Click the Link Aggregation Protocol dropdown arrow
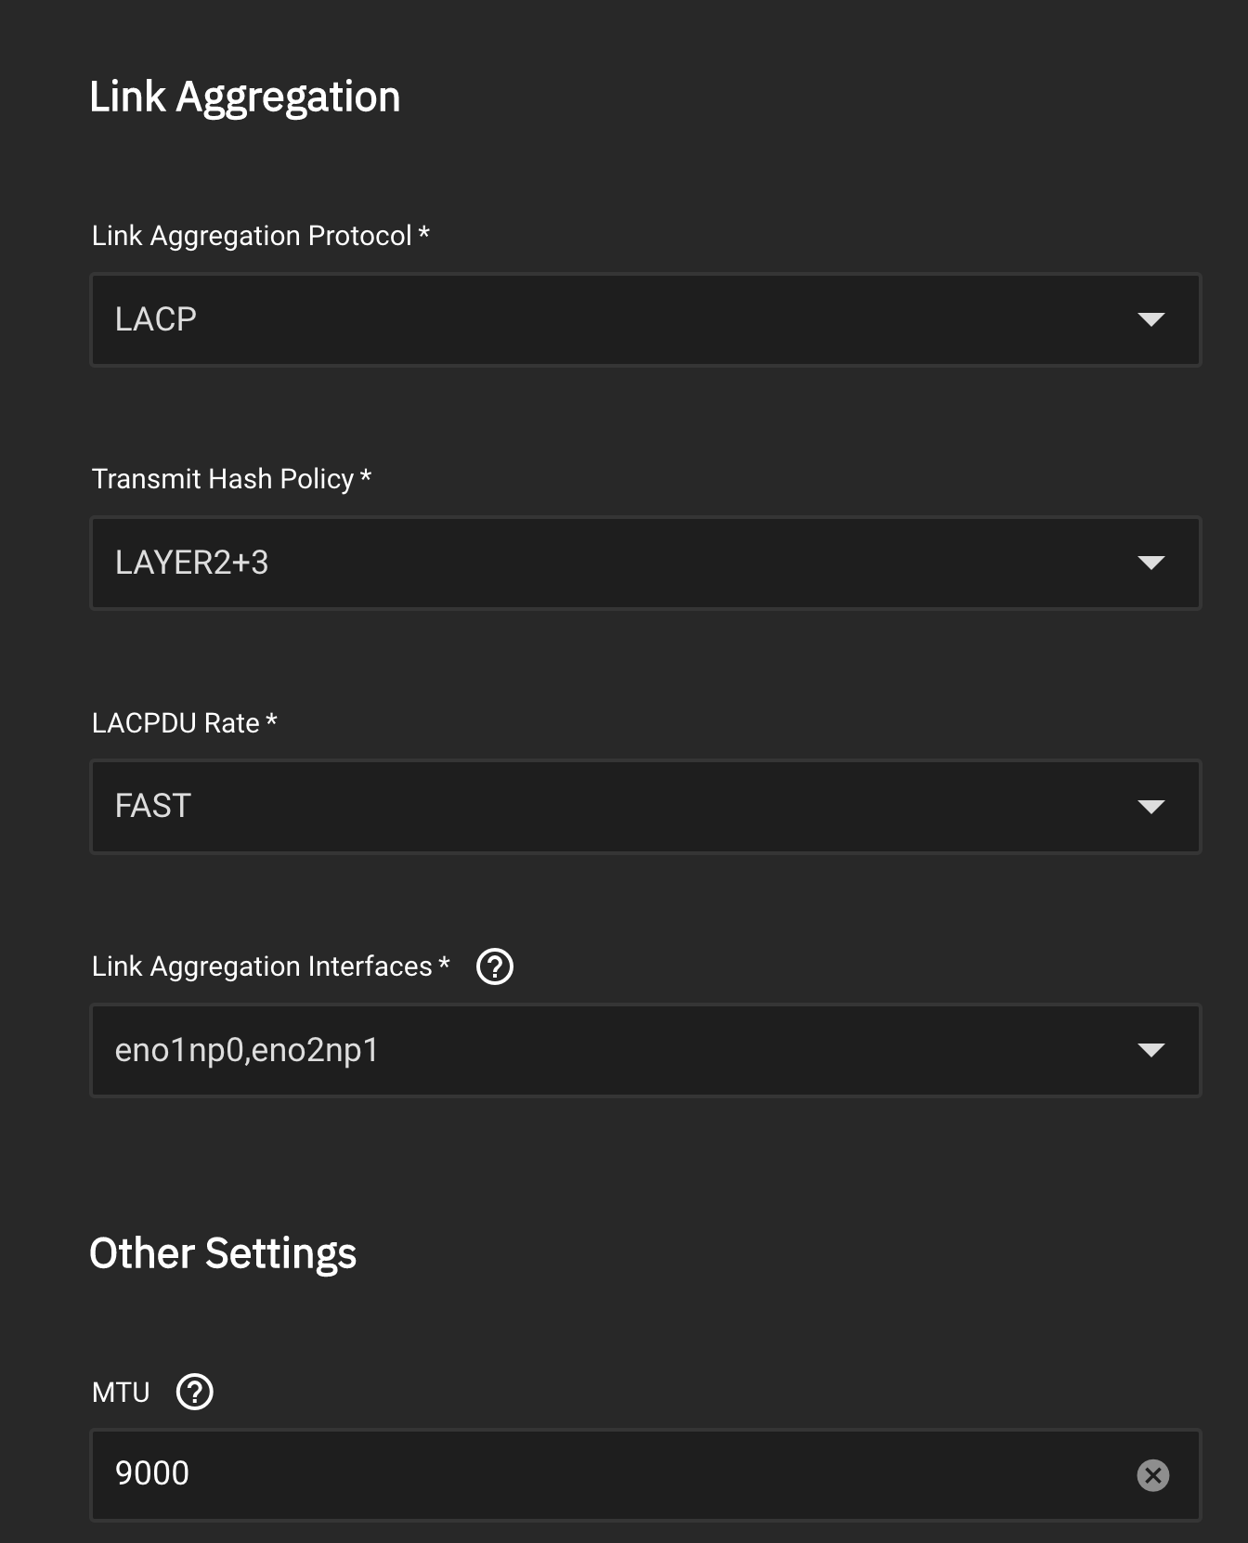 (x=1150, y=319)
